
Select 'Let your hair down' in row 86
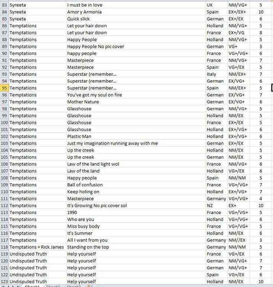(136, 26)
